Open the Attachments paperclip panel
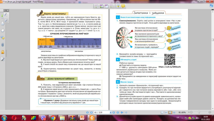The image size is (214, 121). [3, 45]
